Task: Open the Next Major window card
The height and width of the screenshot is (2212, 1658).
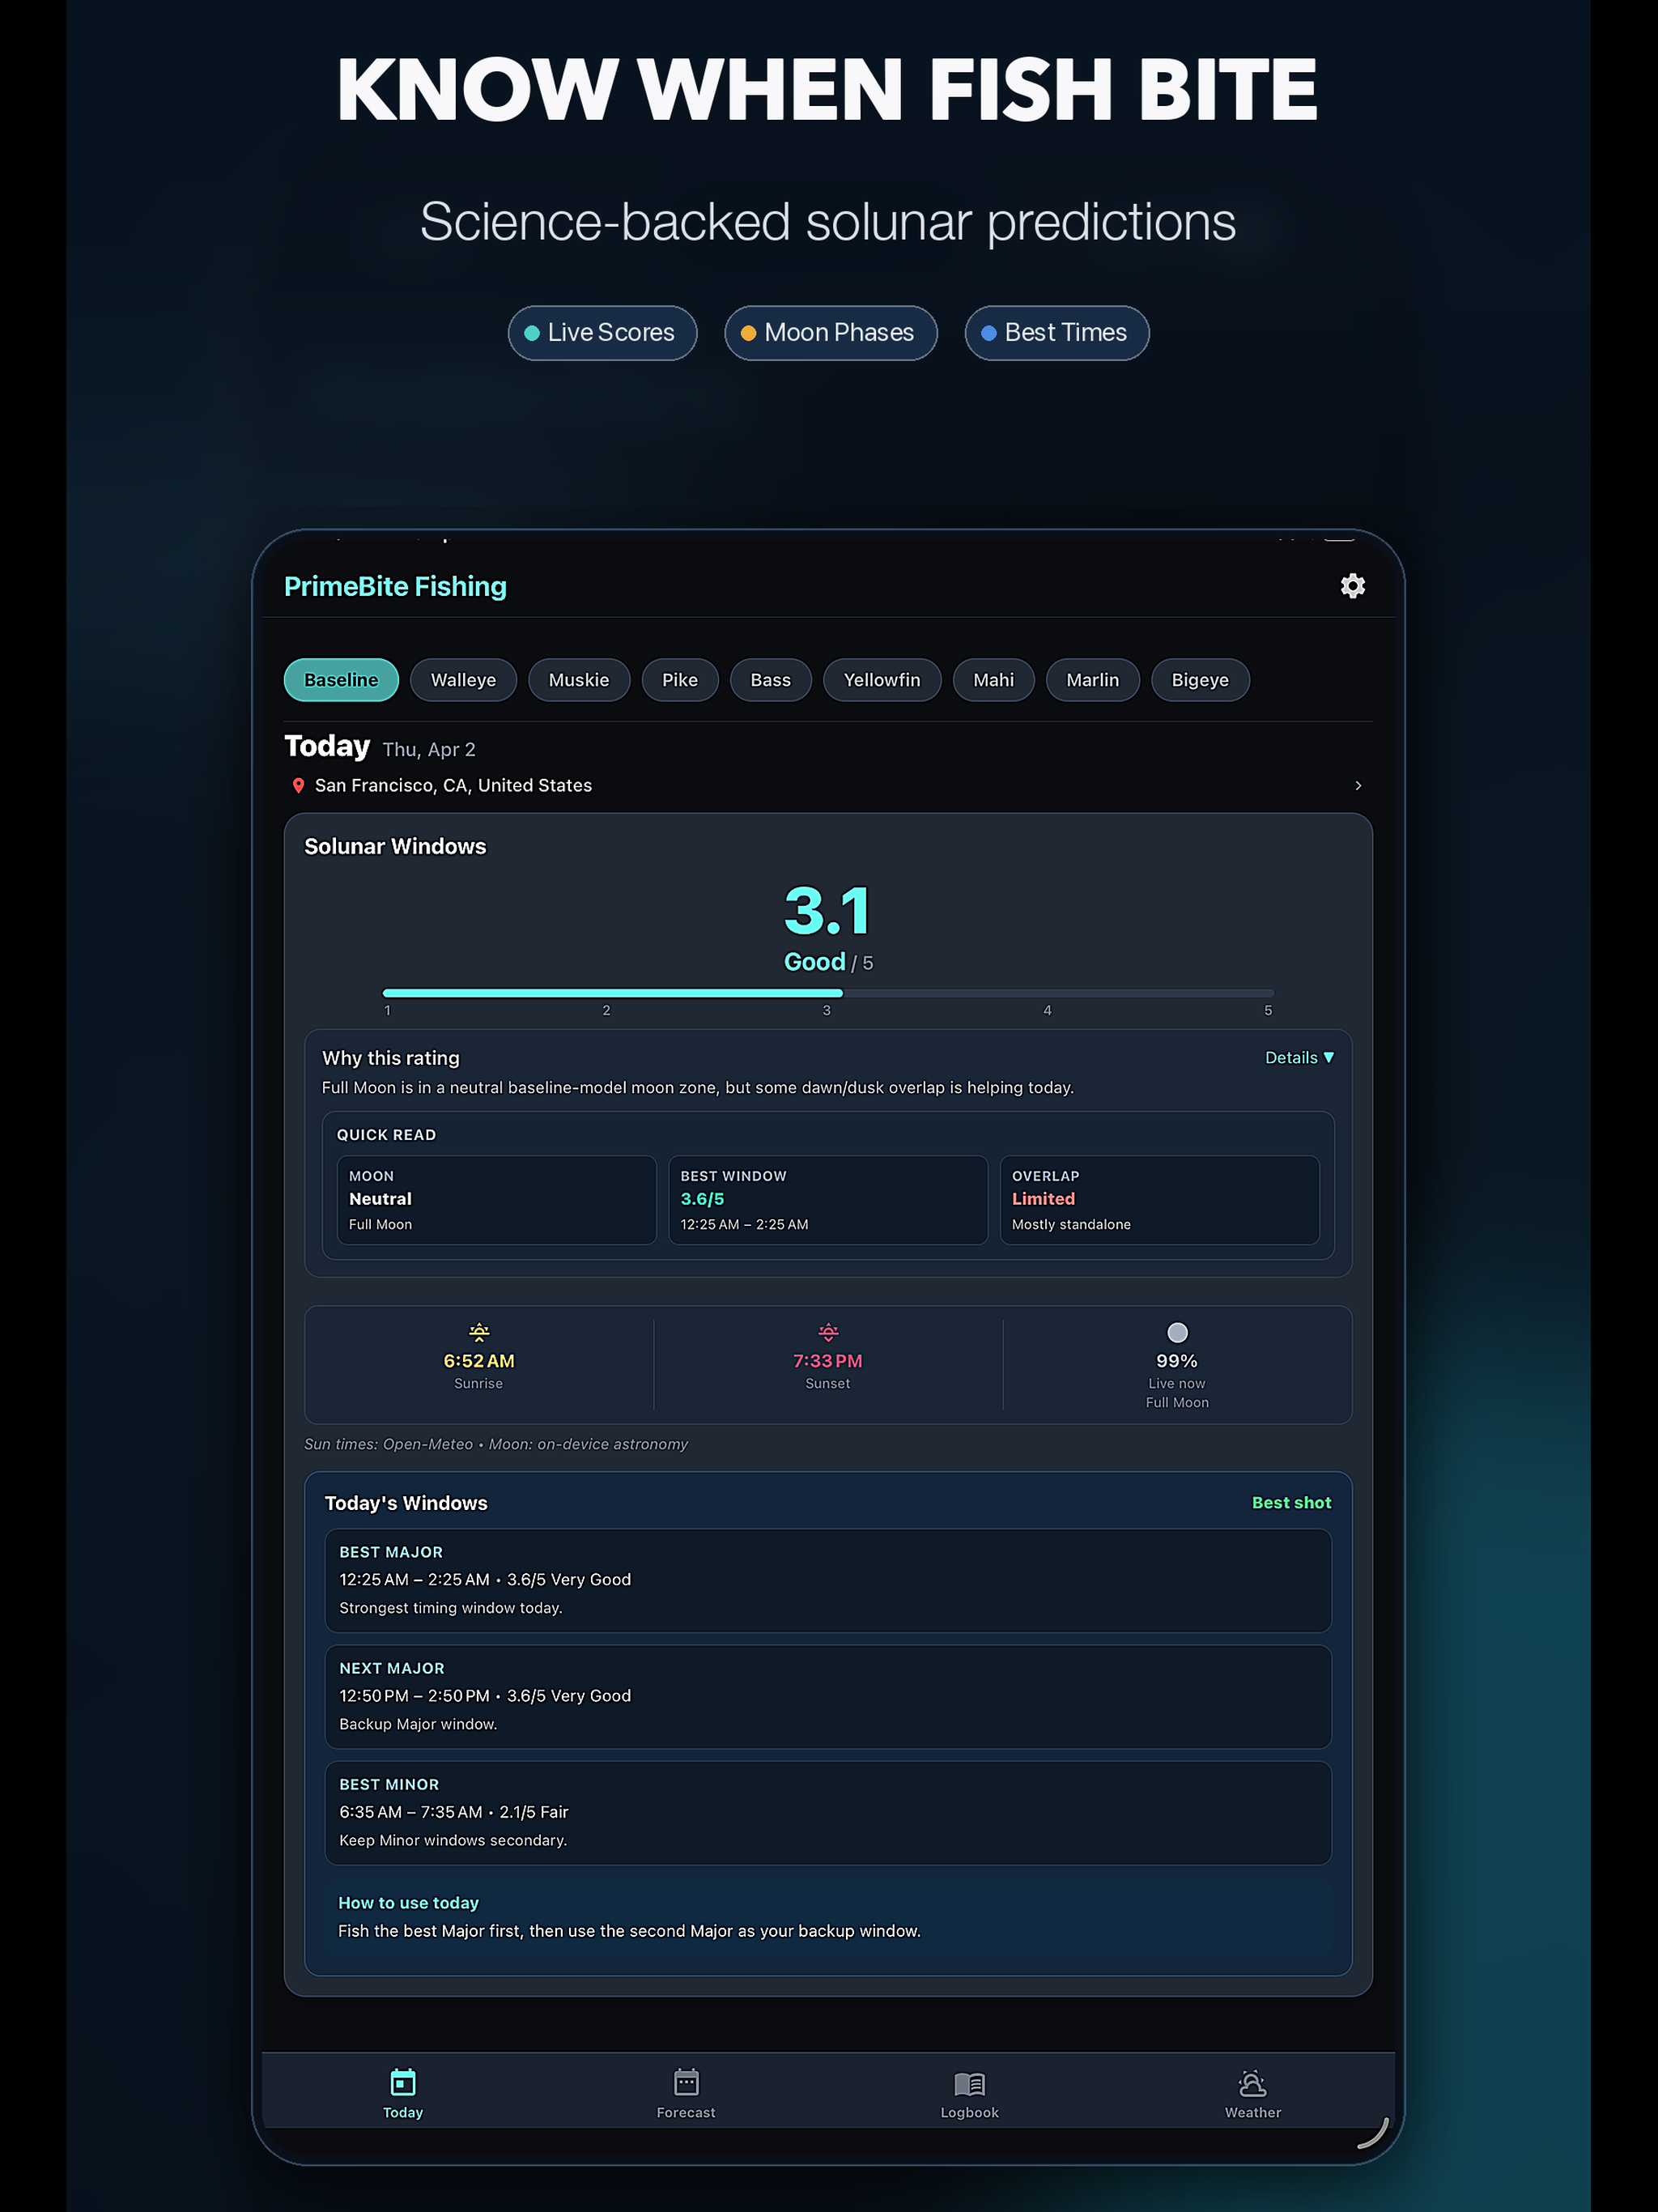Action: point(828,1696)
